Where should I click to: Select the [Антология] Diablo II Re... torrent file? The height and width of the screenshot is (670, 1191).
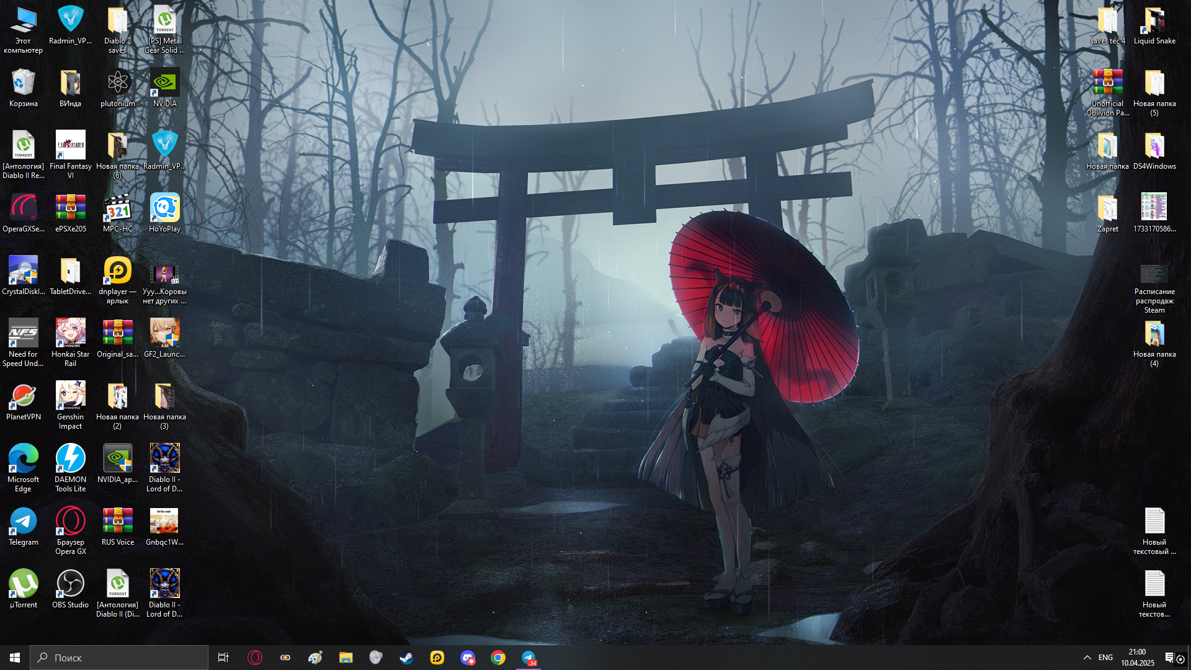click(24, 155)
